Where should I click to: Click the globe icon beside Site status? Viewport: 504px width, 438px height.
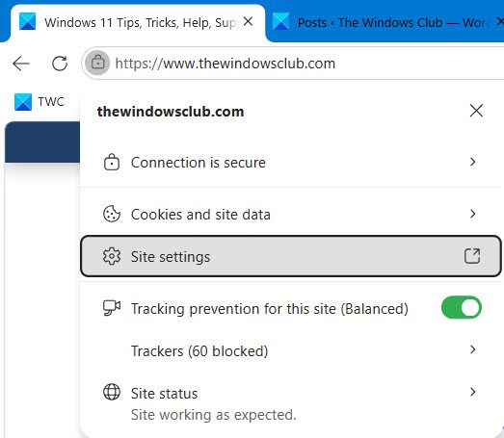coord(112,392)
